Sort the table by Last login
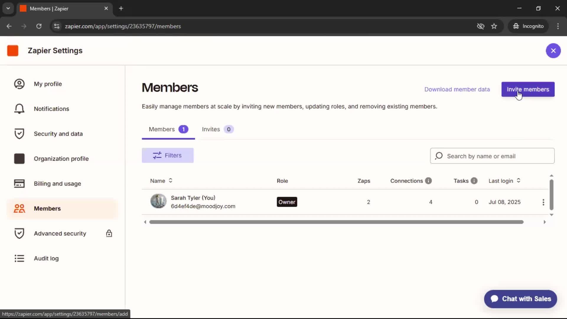567x319 pixels. [x=504, y=181]
